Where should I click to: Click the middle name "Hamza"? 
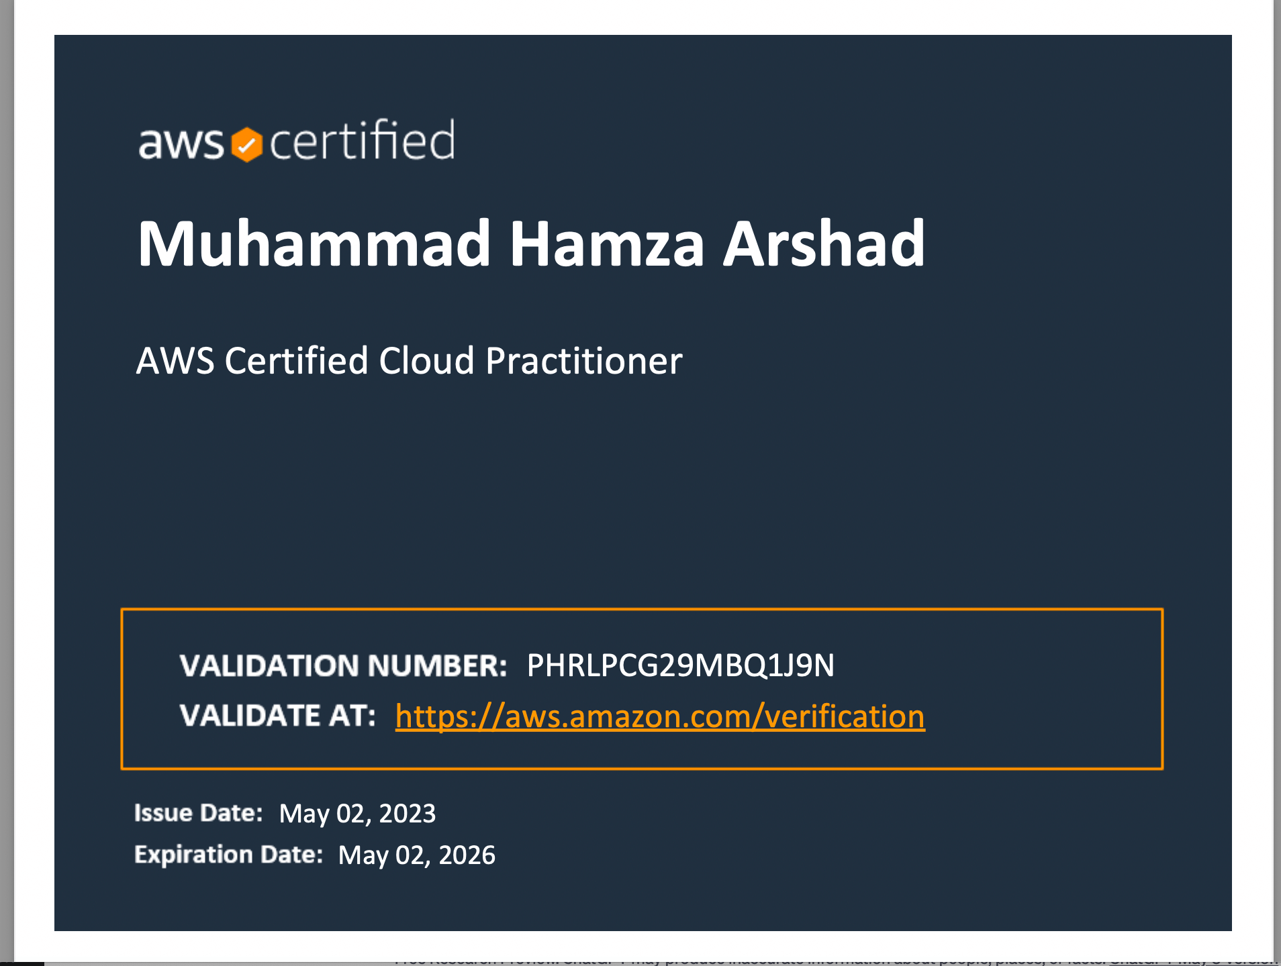607,244
